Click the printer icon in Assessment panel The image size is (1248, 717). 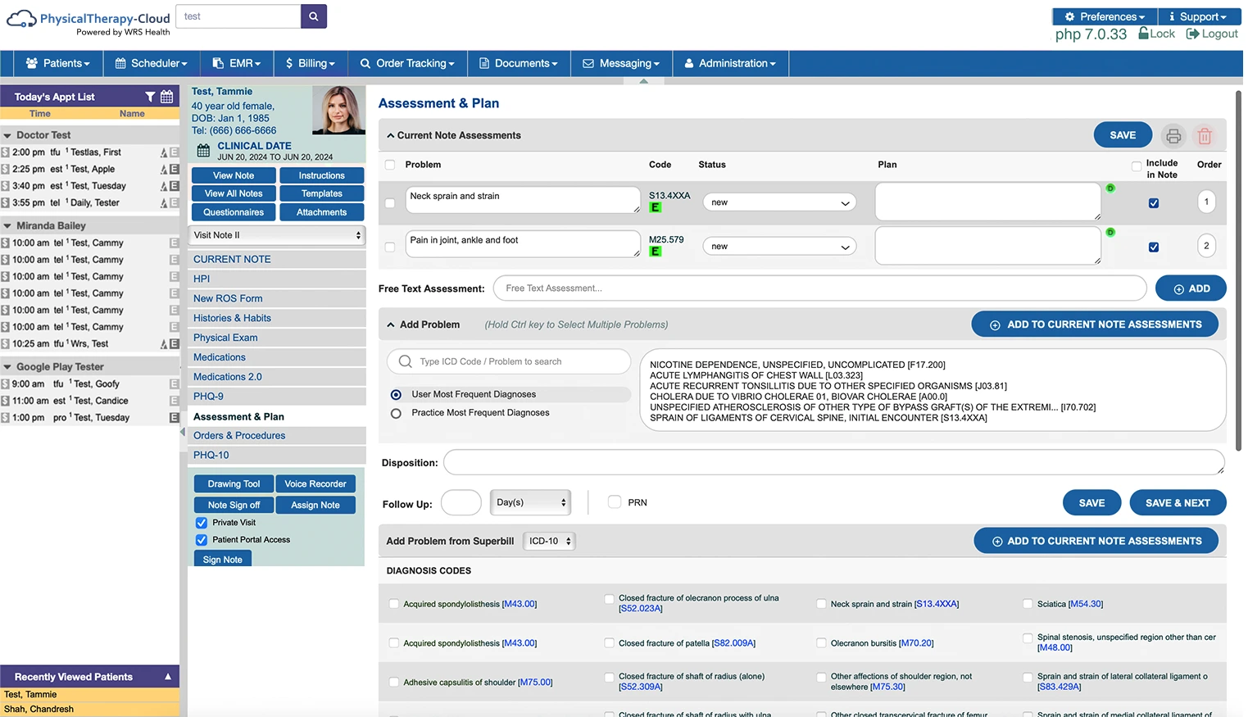(1173, 135)
